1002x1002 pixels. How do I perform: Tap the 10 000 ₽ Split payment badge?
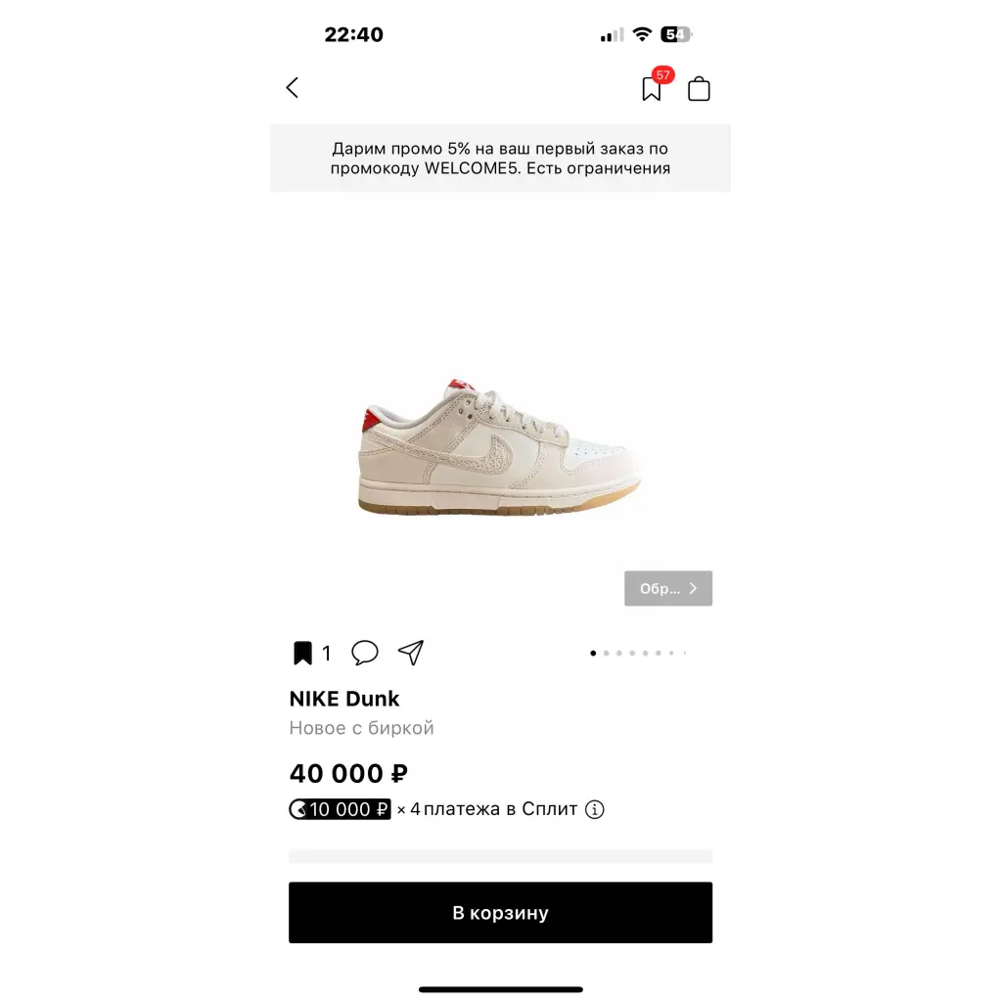point(340,809)
